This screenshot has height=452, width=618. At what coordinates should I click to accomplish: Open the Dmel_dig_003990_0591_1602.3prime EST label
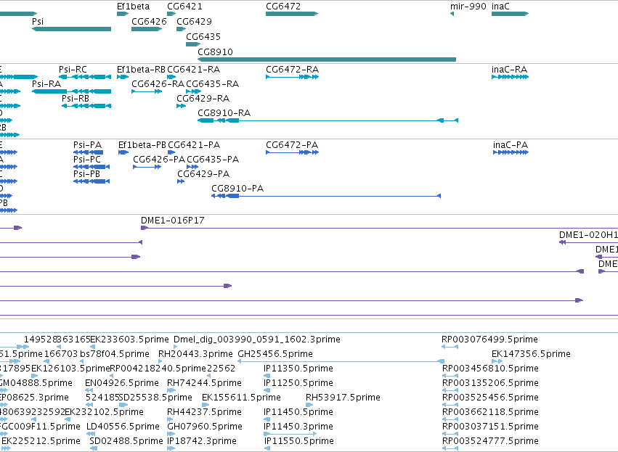(257, 340)
